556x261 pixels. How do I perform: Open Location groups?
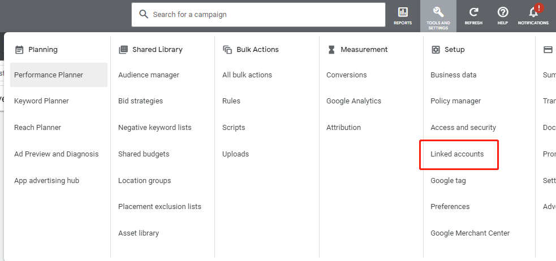[x=144, y=181]
